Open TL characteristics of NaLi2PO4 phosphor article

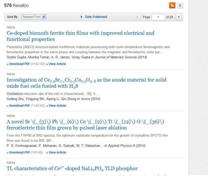click(x=72, y=168)
